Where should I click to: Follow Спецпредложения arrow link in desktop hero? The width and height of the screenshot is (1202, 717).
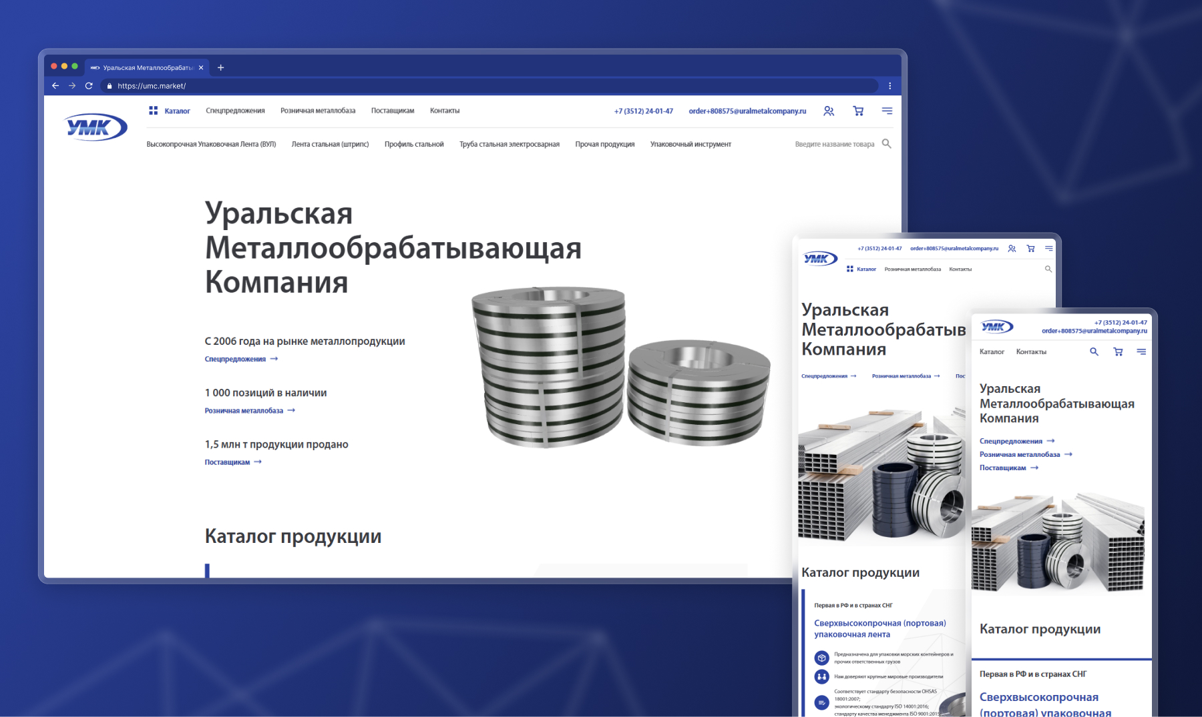click(x=241, y=359)
